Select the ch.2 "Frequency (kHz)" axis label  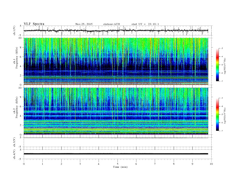(17, 107)
